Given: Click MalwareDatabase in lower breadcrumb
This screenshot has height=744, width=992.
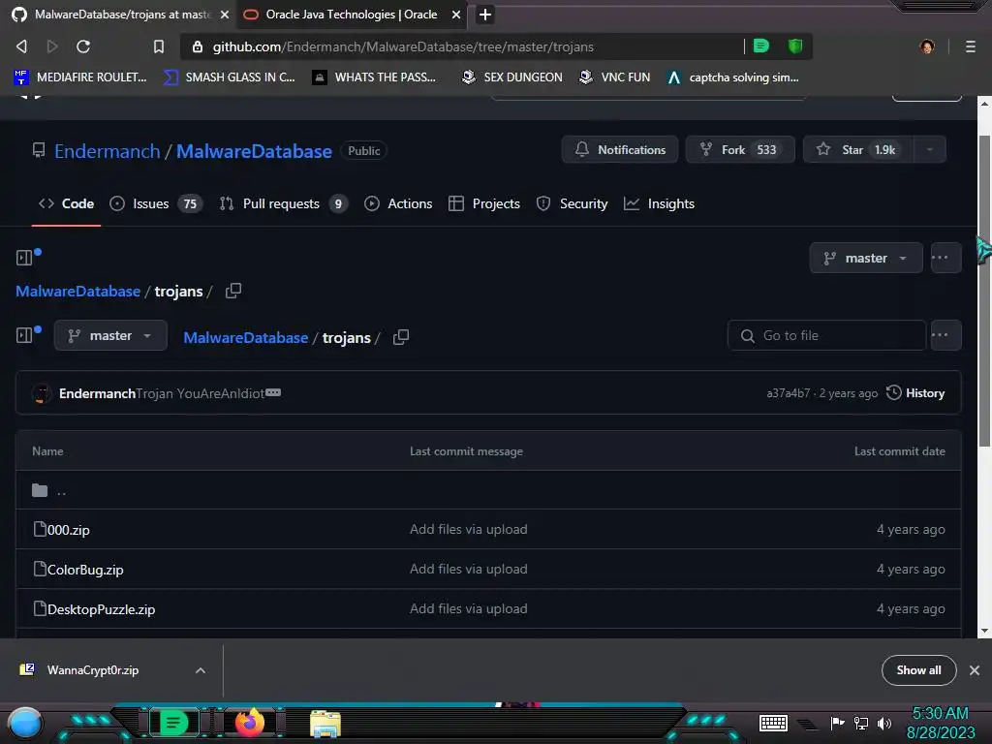Looking at the screenshot, I should coord(245,338).
